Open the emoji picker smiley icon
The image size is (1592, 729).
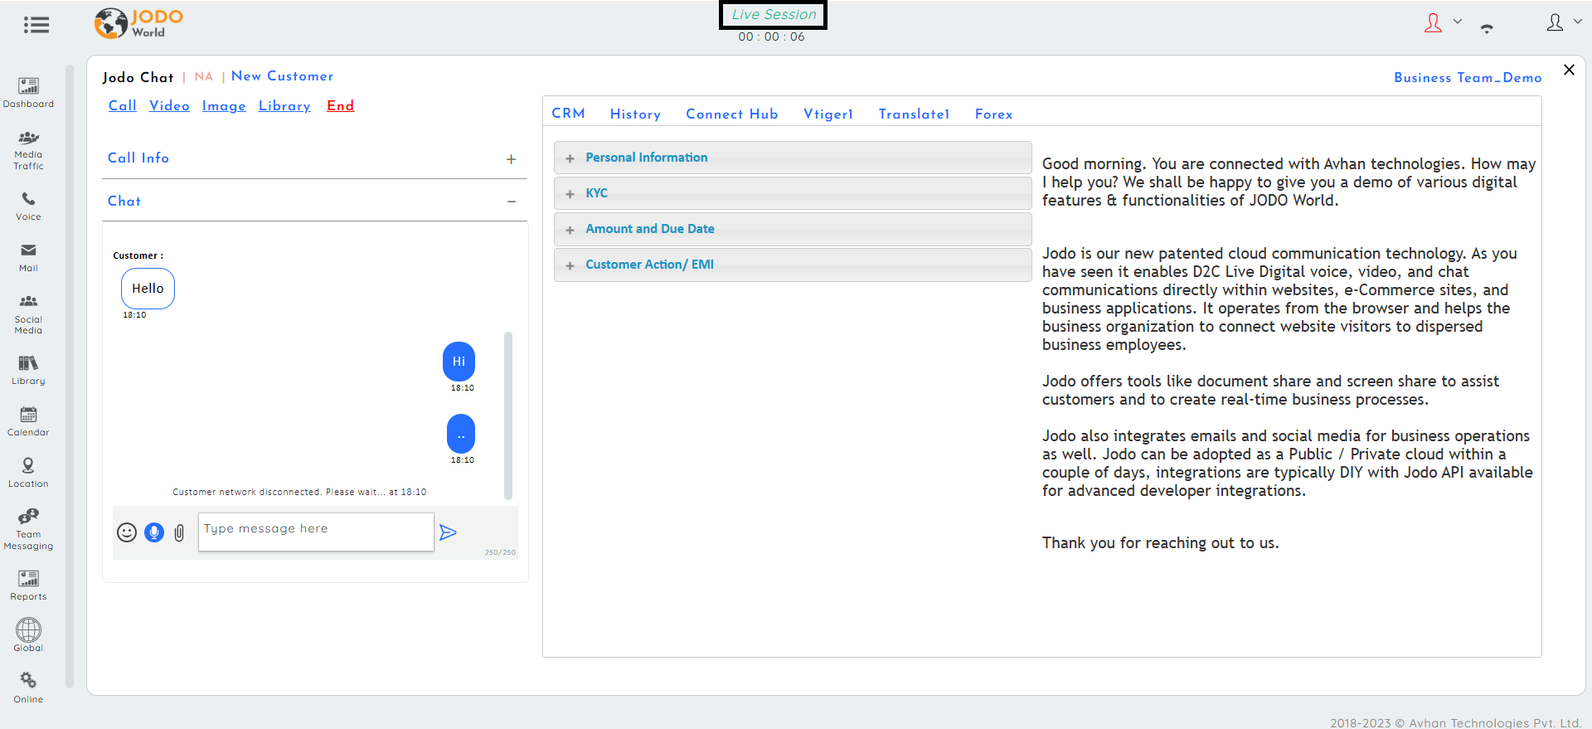[127, 532]
